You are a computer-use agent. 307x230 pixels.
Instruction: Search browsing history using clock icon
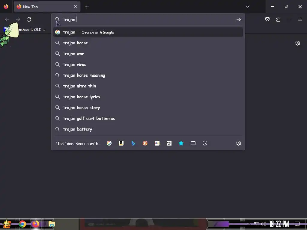click(x=205, y=143)
